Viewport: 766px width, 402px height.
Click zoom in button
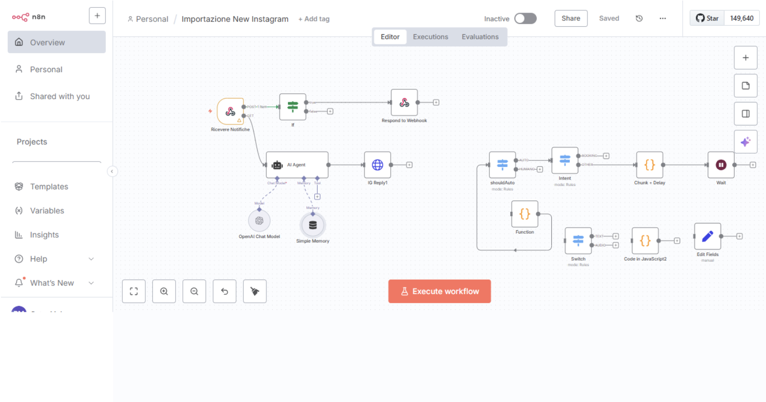pos(164,291)
